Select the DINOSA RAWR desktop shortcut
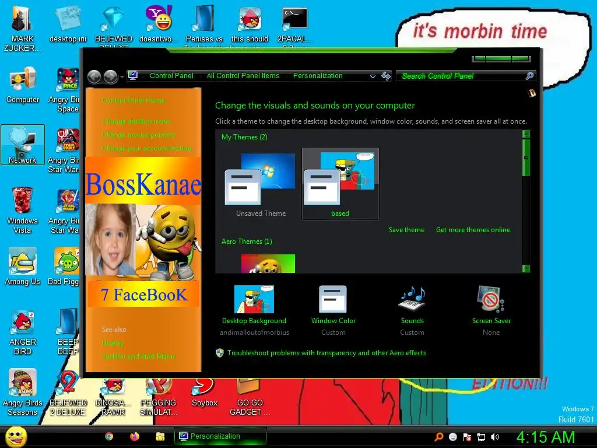Viewport: 597px width, 448px height. pyautogui.click(x=113, y=397)
